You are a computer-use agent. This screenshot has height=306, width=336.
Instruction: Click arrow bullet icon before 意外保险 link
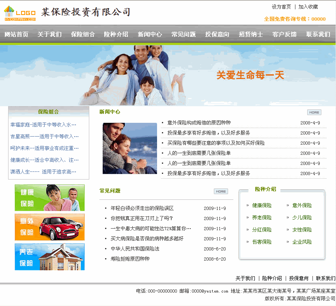coord(288,205)
